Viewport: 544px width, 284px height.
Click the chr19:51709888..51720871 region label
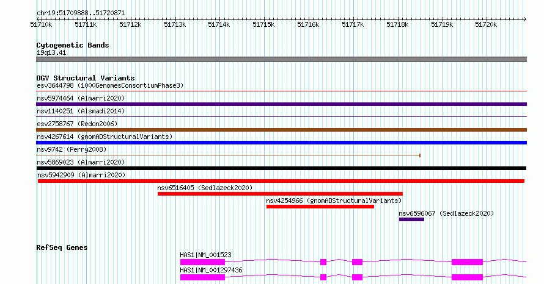tap(81, 13)
